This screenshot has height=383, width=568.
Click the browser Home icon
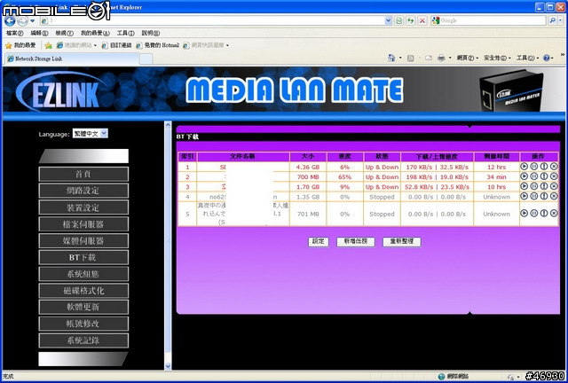click(391, 58)
